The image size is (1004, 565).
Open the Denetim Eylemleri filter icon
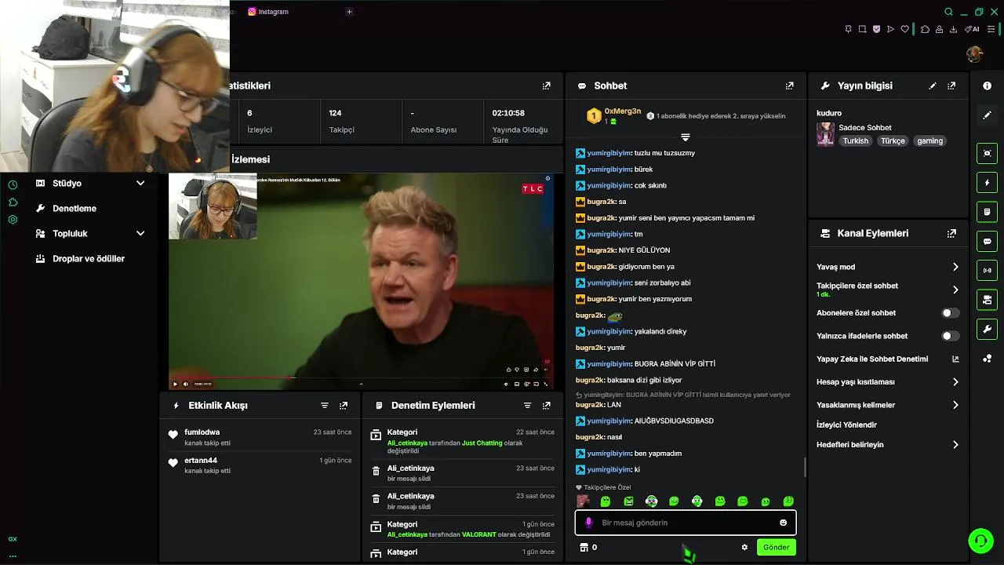527,406
